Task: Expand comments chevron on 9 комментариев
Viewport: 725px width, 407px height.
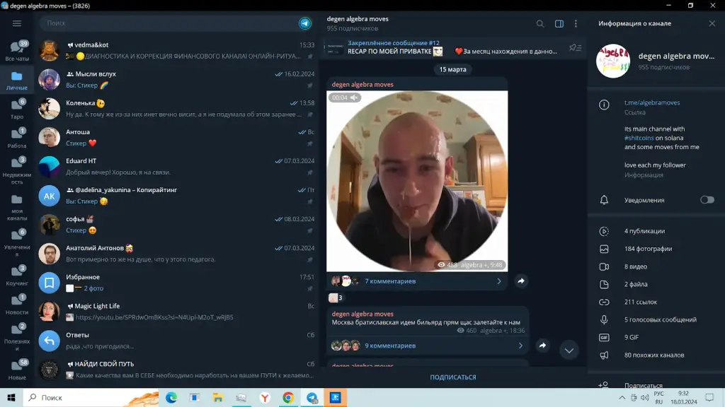Action: click(520, 345)
